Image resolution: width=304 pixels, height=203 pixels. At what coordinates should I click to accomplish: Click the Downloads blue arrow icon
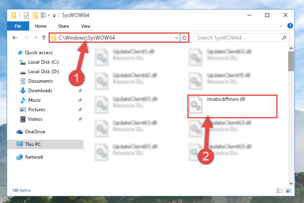pos(23,91)
